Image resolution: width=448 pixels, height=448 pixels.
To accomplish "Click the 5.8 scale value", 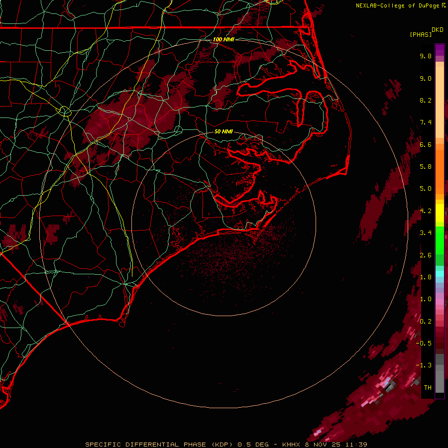I will click(x=426, y=167).
